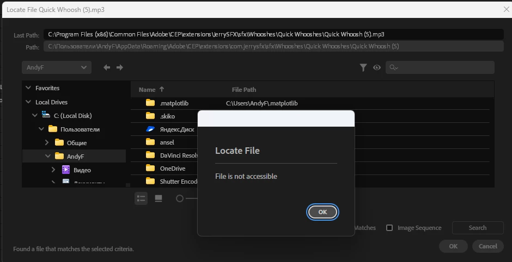Close the Locate File window

(x=506, y=9)
